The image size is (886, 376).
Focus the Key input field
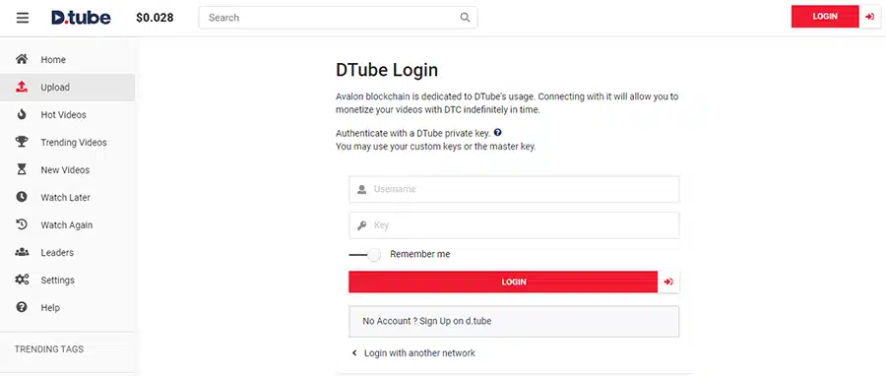point(514,225)
